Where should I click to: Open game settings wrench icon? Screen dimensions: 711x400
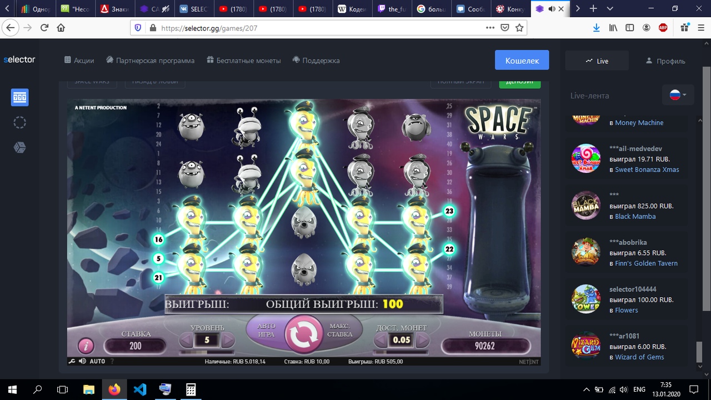pyautogui.click(x=72, y=361)
